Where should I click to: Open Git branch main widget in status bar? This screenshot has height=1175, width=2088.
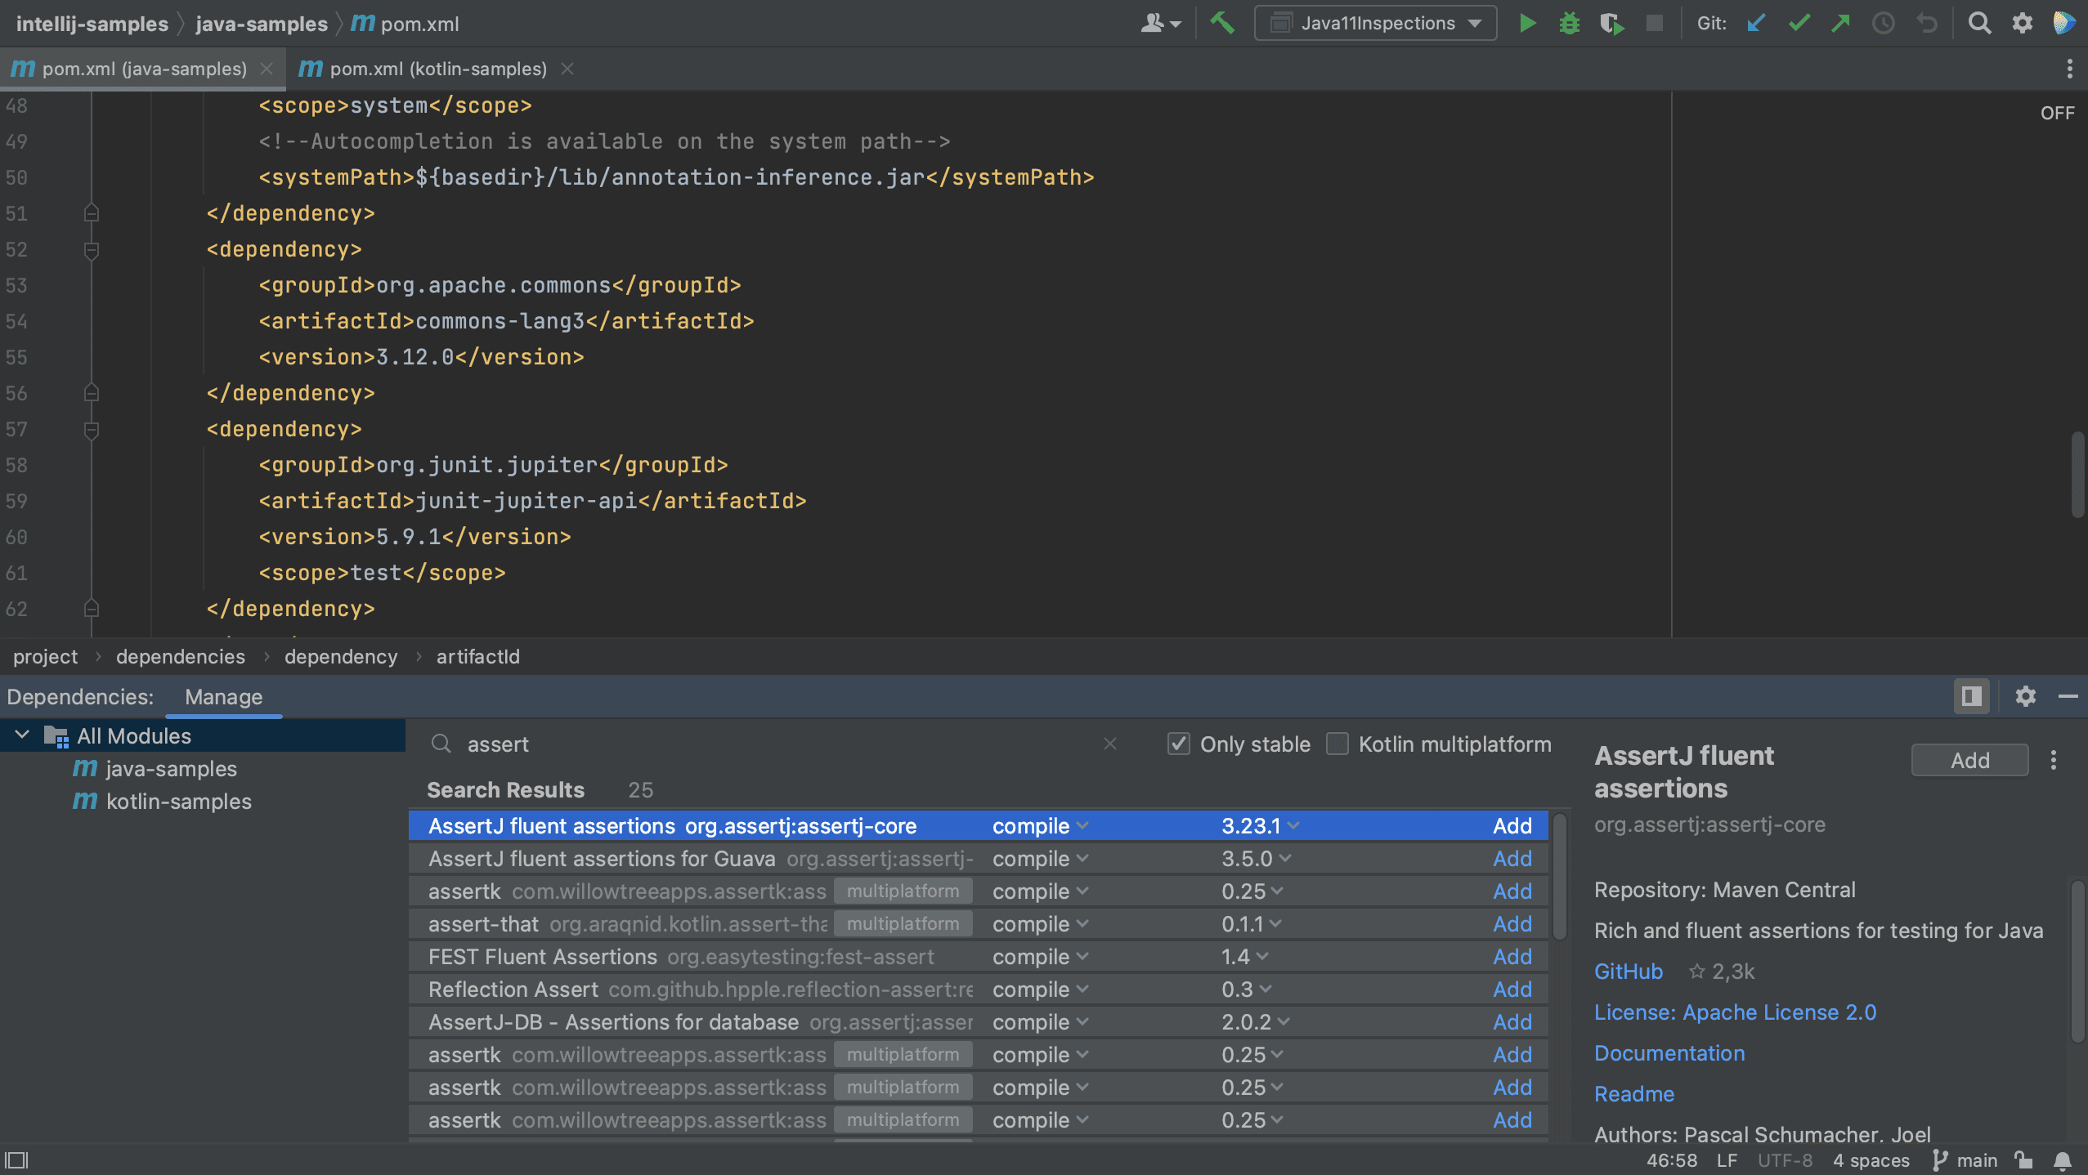[1964, 1160]
